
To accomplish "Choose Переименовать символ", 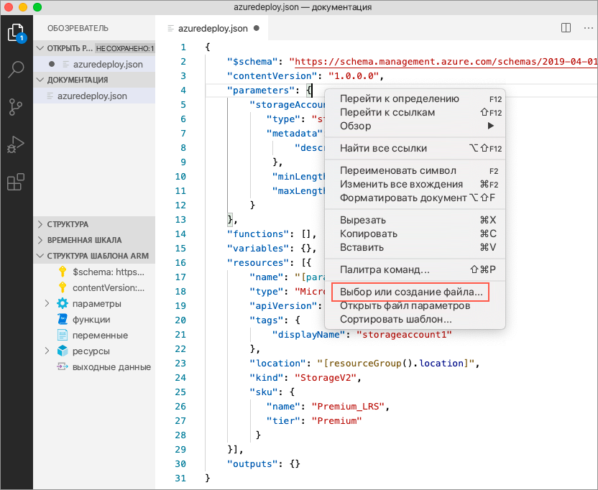I will [x=415, y=171].
